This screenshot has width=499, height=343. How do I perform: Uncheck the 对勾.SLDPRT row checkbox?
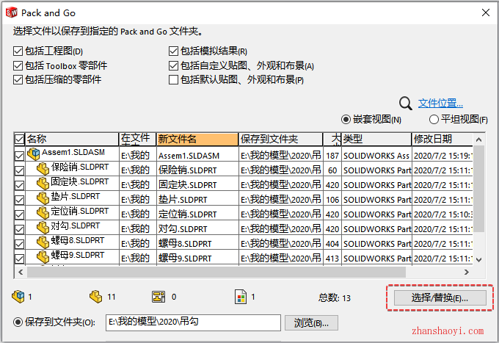coord(19,229)
